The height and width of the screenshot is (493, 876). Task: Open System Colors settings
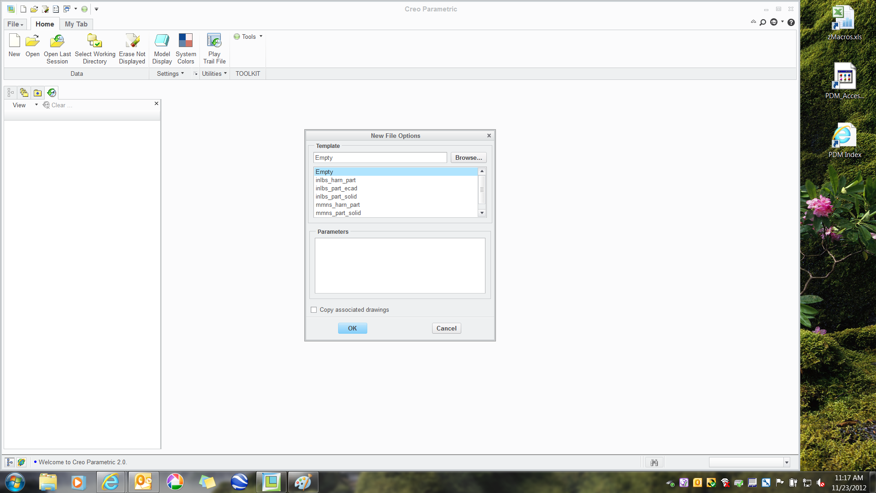click(x=186, y=49)
